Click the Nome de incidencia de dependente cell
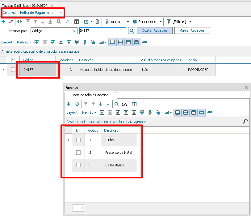The width and height of the screenshot is (251, 216). [x=107, y=70]
